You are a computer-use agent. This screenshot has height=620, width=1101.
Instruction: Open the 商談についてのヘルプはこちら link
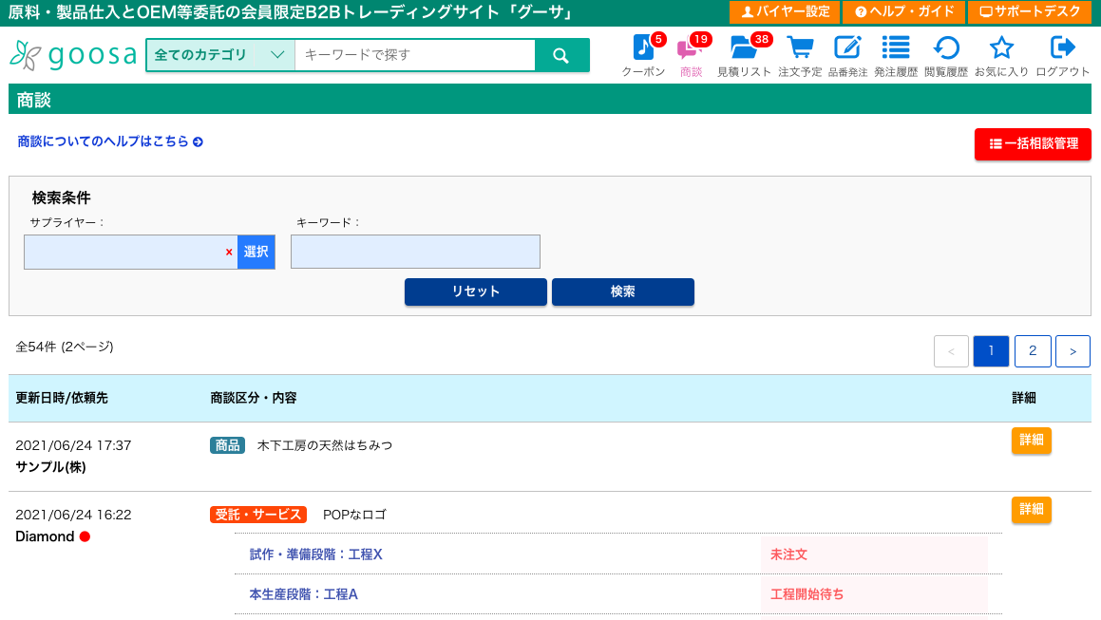tap(110, 141)
